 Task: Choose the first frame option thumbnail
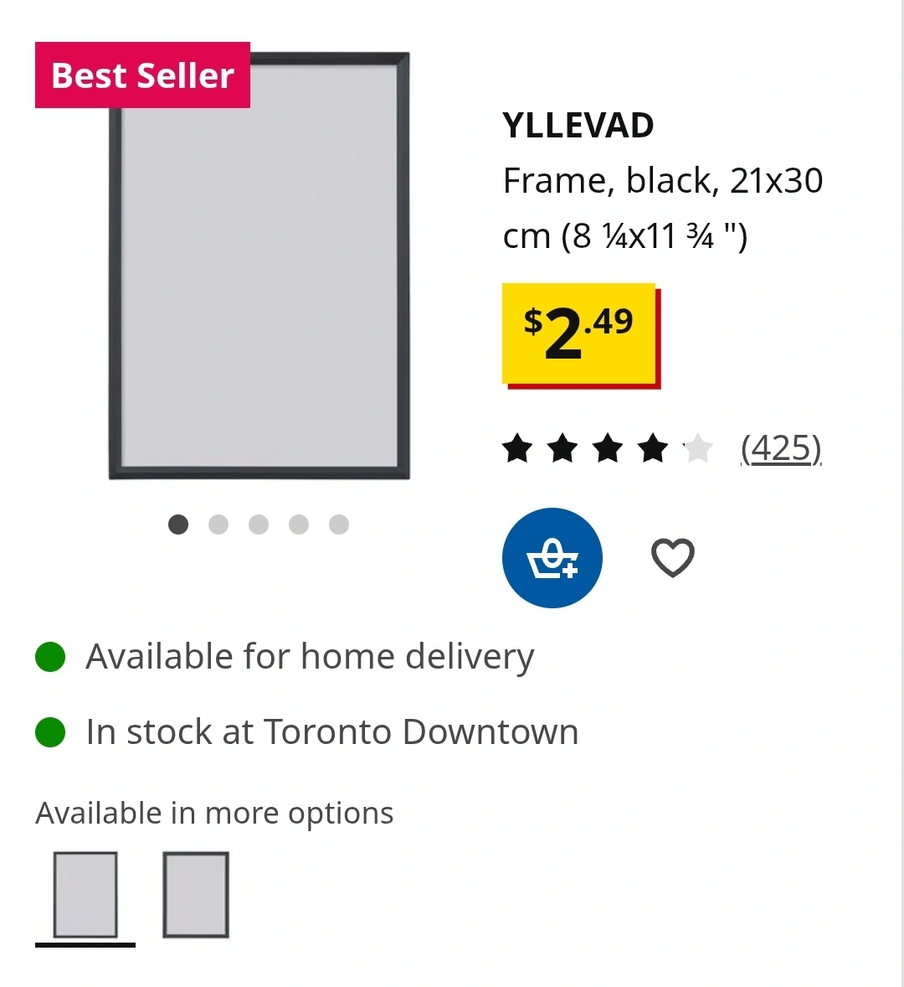(85, 895)
